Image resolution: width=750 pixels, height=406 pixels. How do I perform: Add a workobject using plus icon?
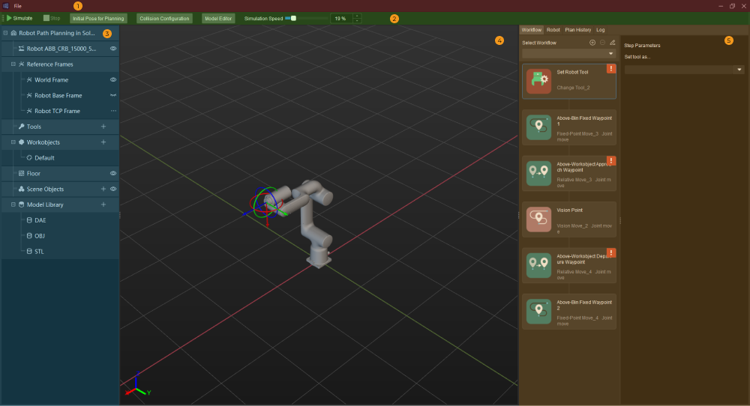coord(103,142)
